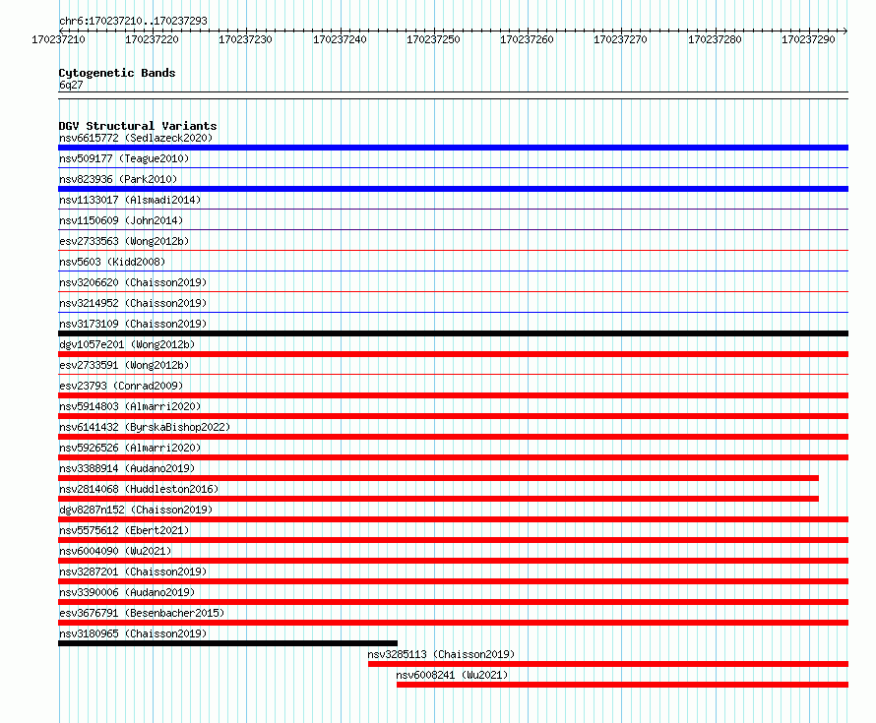Click the black bar under nsv3173109
The height and width of the screenshot is (723, 876).
pyautogui.click(x=453, y=333)
